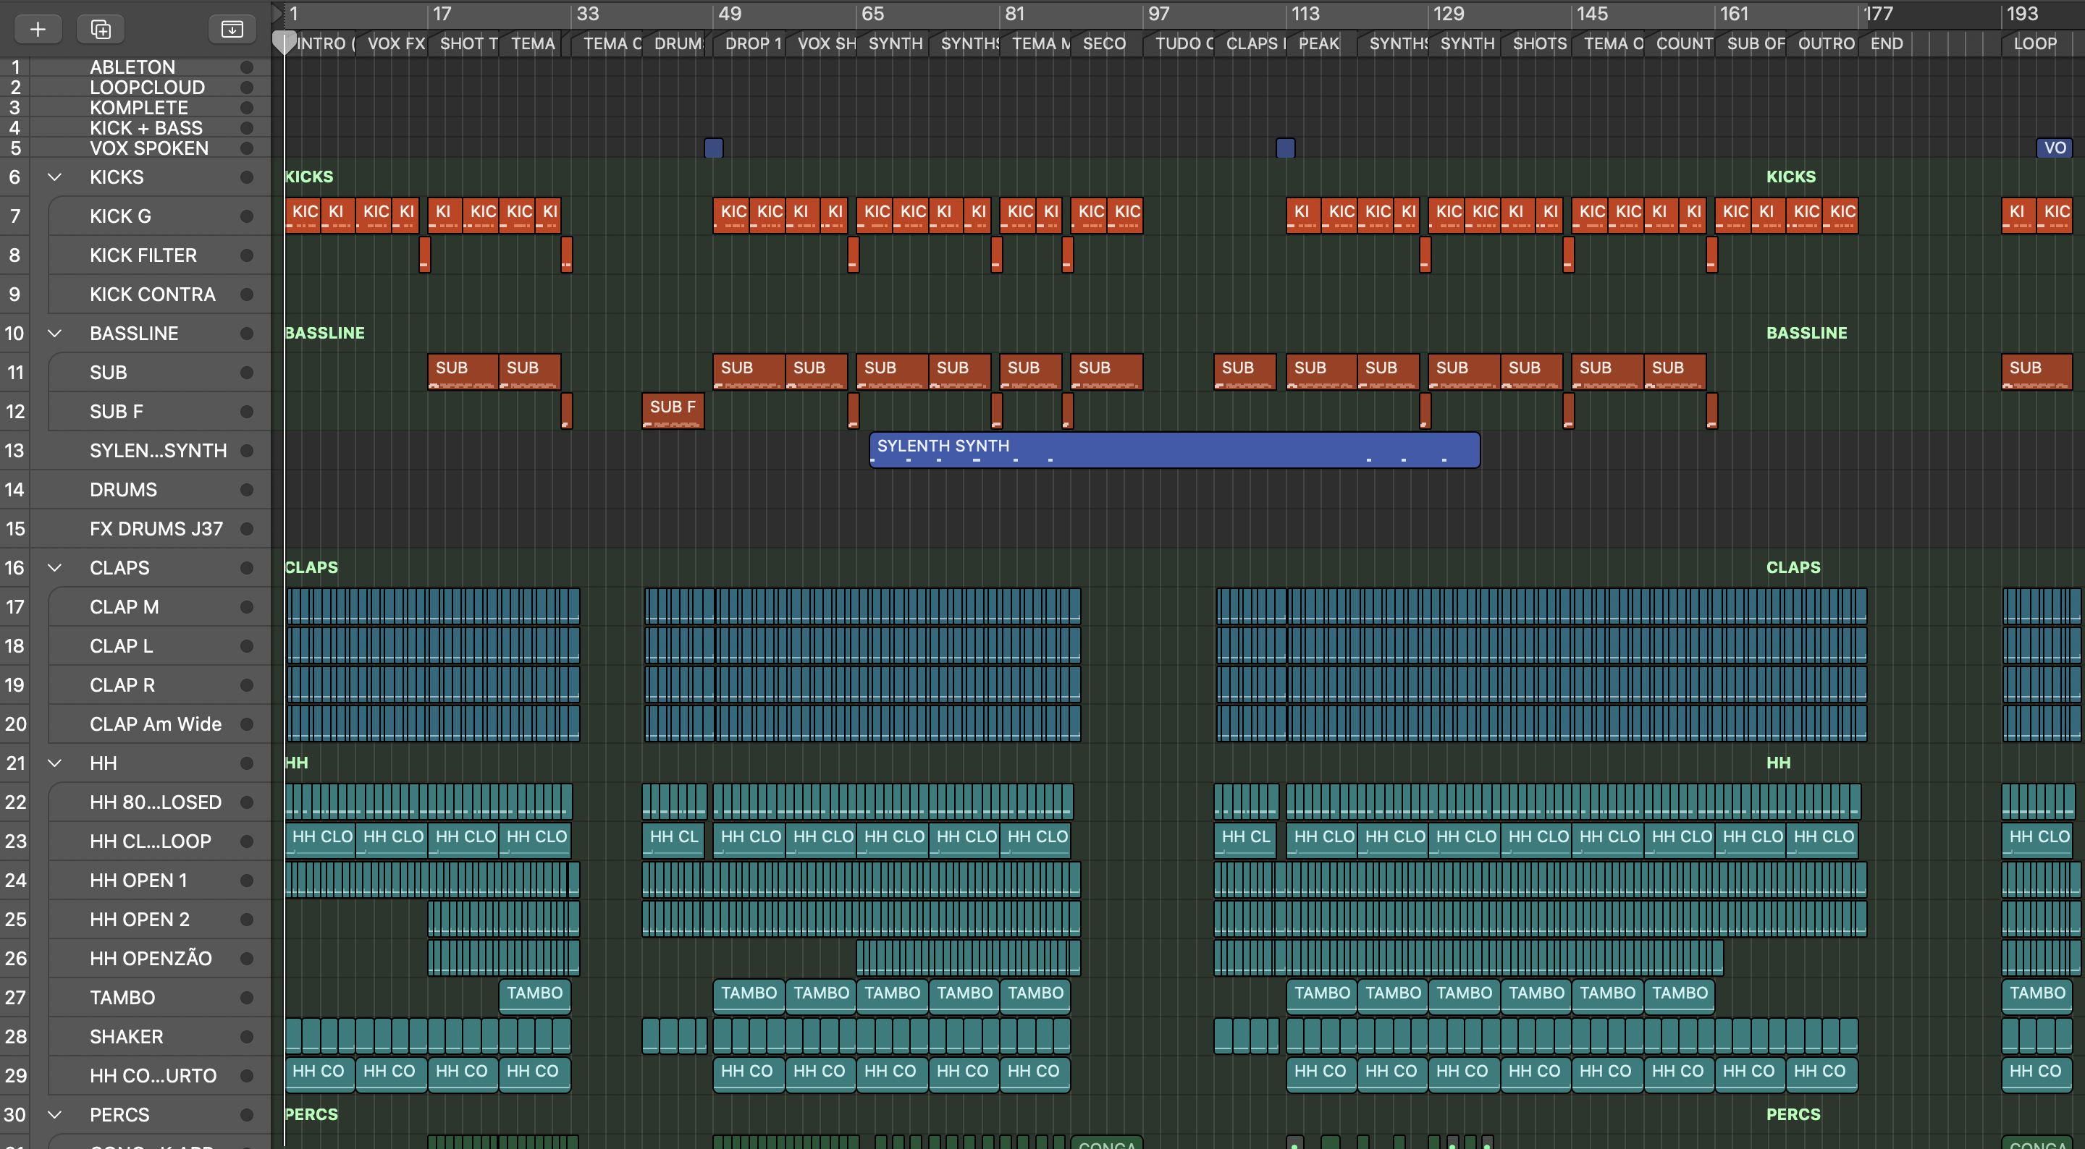Select the SUB F region on track 12
The image size is (2085, 1149).
(x=672, y=410)
